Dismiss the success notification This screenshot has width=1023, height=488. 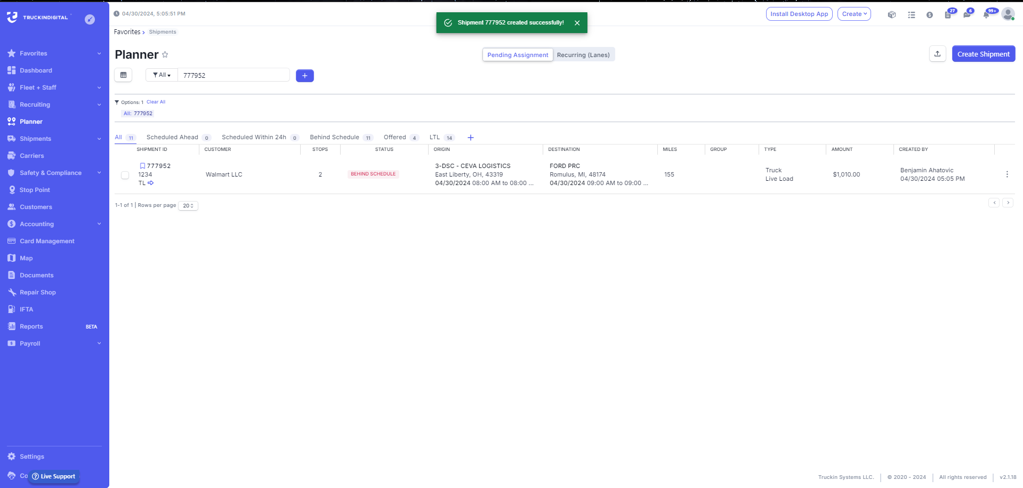click(x=577, y=23)
